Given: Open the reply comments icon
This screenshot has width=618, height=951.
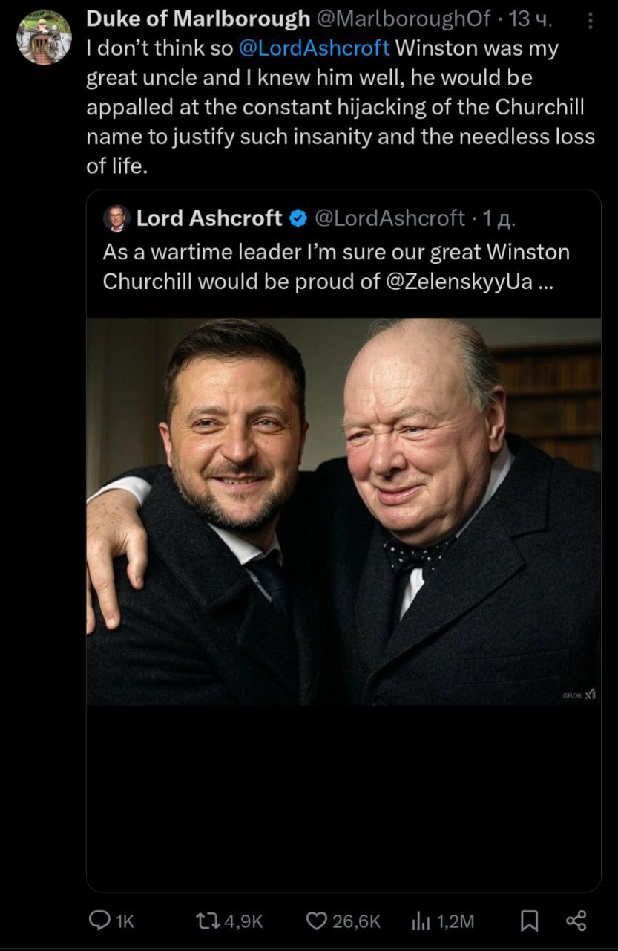Looking at the screenshot, I should coord(100,921).
